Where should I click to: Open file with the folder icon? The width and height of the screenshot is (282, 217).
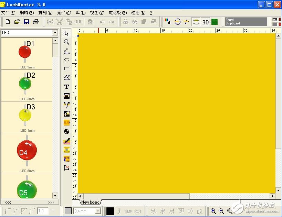(x=17, y=22)
